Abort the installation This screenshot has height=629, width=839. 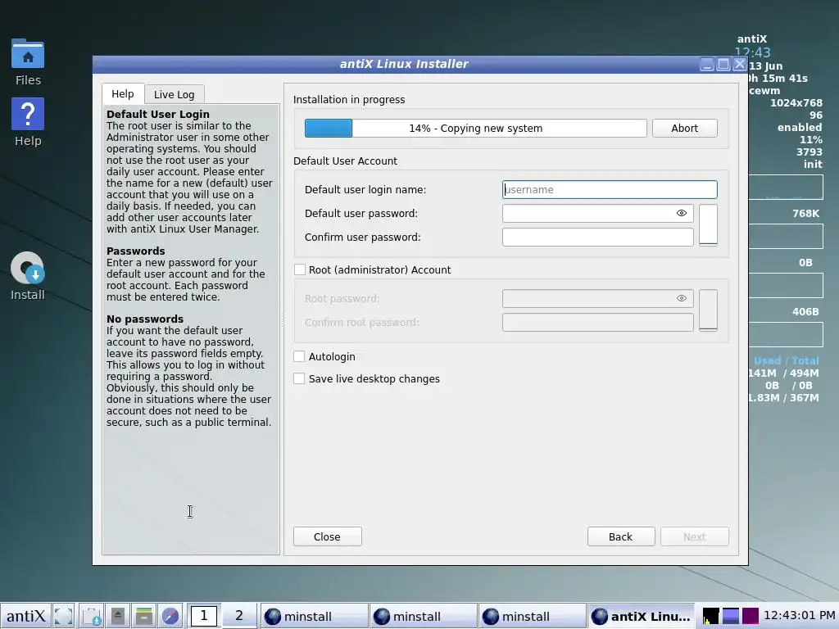pos(684,129)
